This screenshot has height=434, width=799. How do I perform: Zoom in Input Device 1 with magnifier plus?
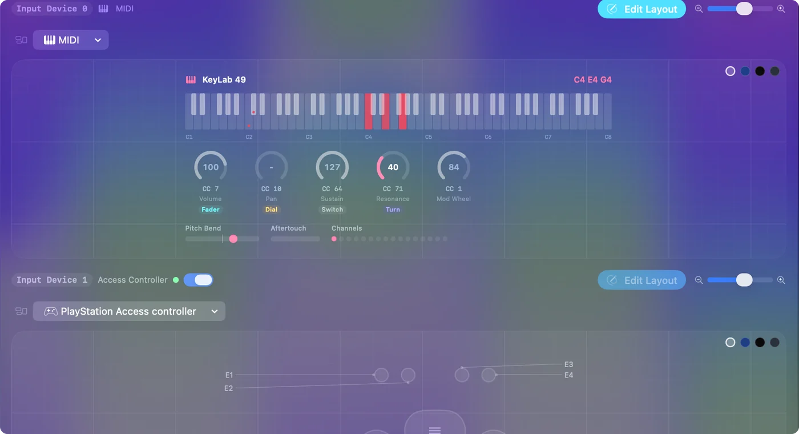[x=781, y=280]
